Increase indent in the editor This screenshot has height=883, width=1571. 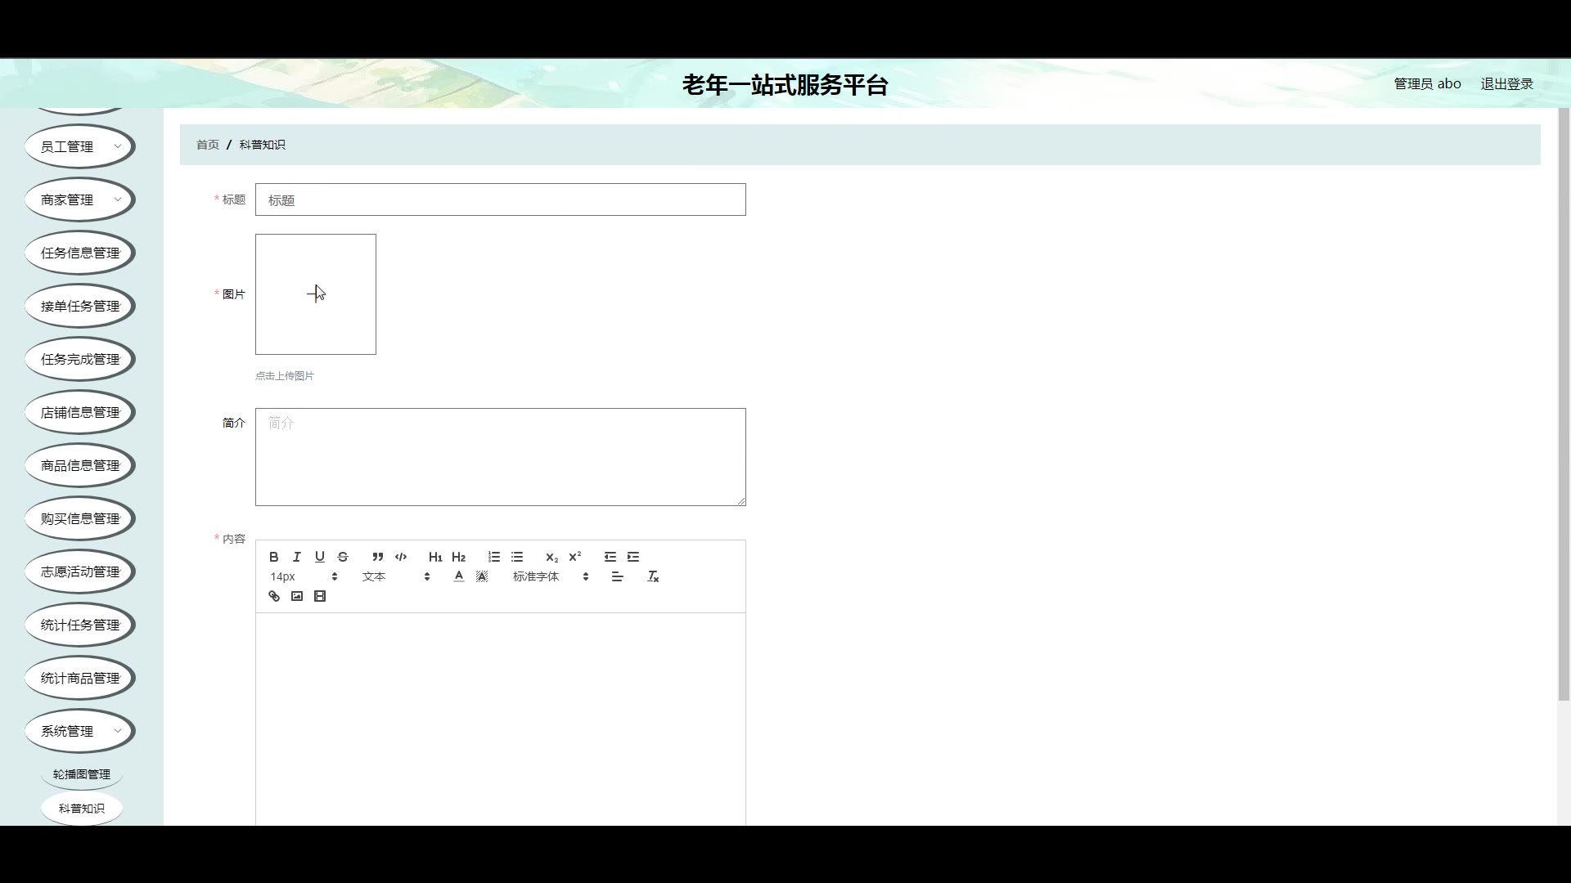point(633,557)
